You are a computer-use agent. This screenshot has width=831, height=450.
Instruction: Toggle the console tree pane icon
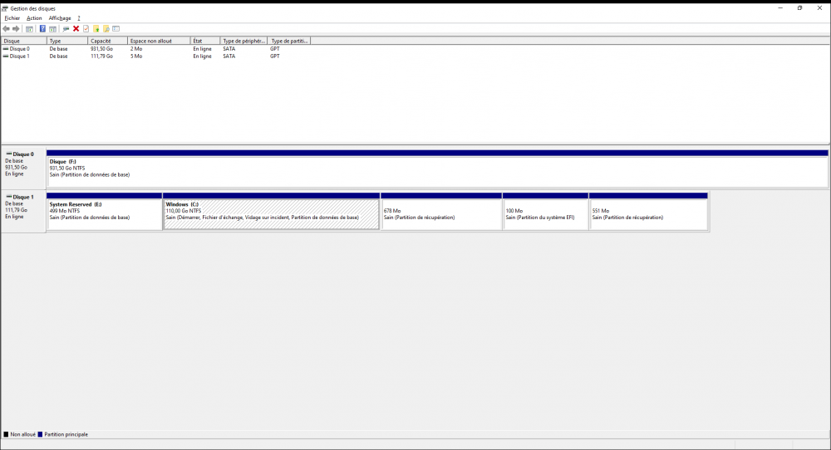coord(29,29)
